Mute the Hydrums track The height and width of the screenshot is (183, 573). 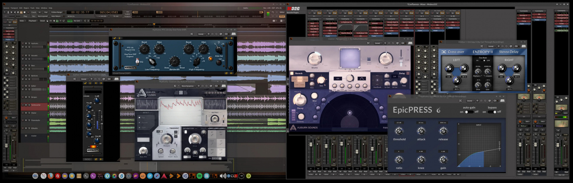(x=26, y=43)
